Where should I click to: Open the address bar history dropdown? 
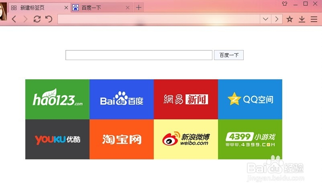click(265, 19)
